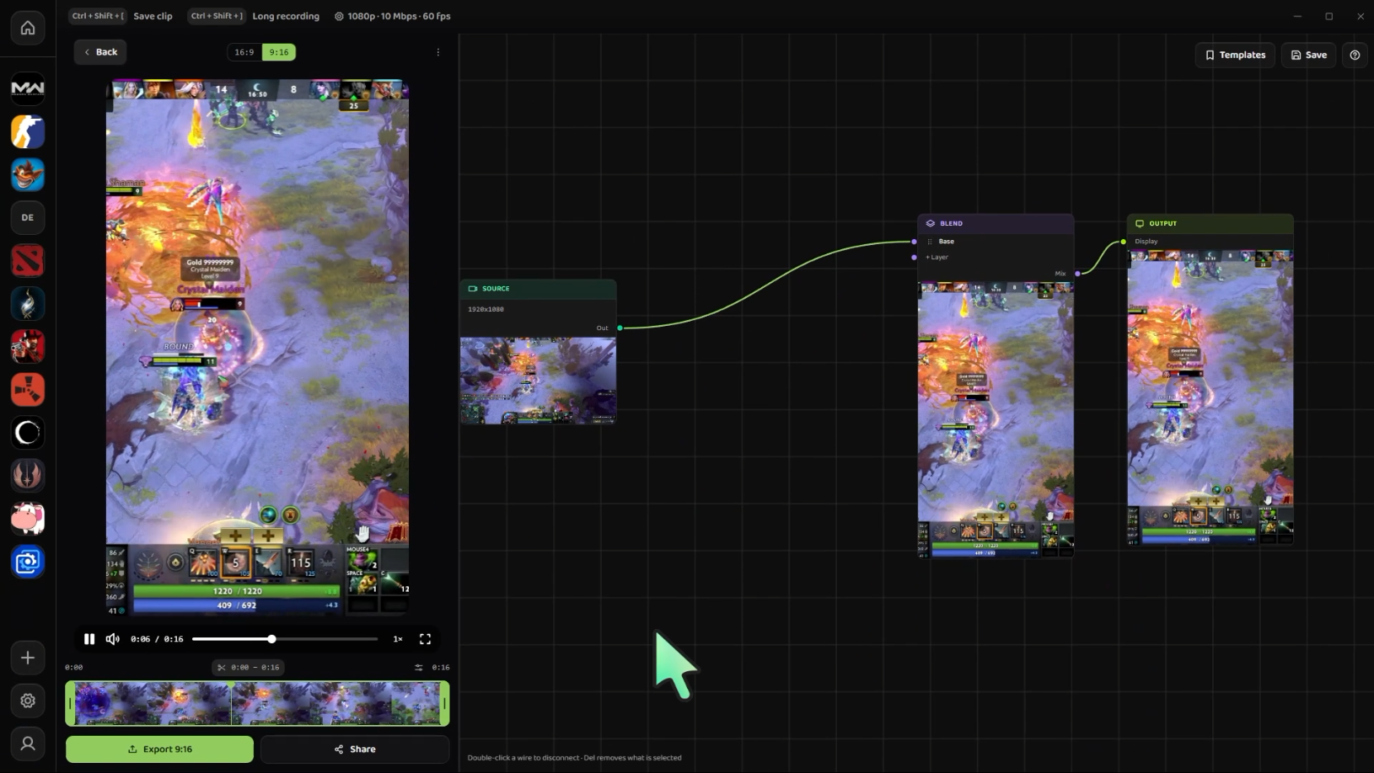
Task: Select the Output node header
Action: coord(1210,223)
